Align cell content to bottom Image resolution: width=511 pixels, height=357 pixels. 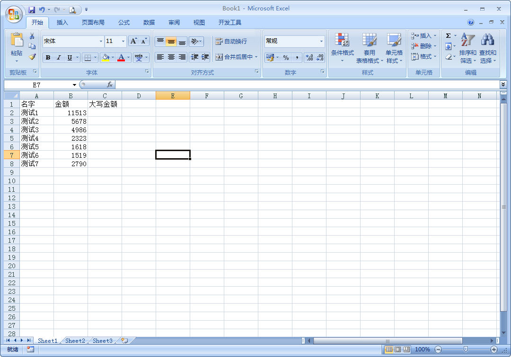(x=182, y=41)
